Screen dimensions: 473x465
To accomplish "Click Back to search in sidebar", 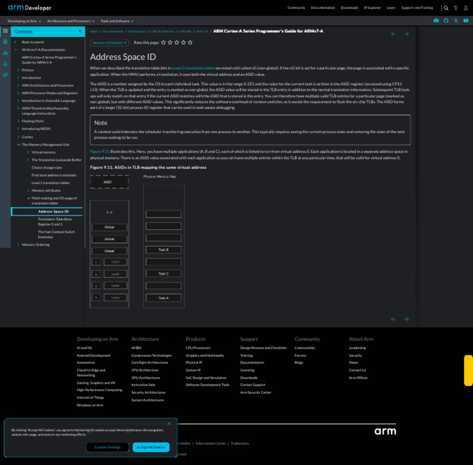I will (x=33, y=42).
